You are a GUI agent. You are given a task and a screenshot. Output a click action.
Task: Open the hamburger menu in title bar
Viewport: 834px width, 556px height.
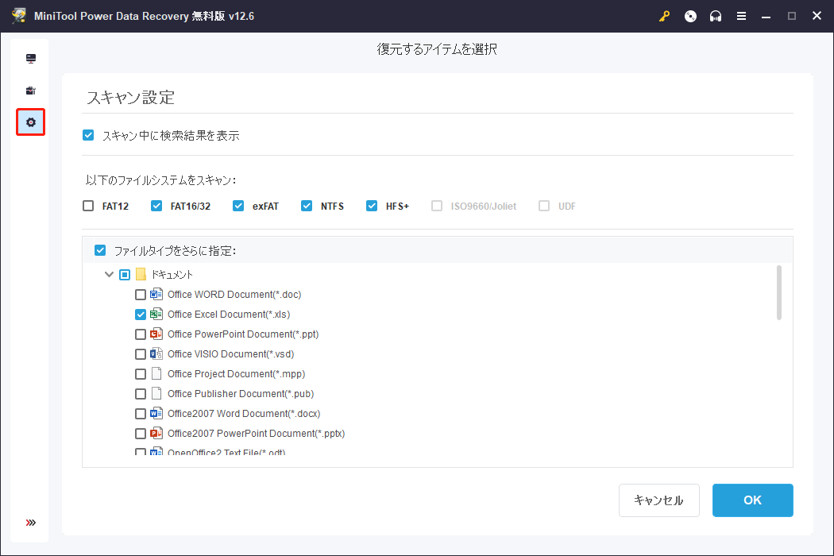click(x=741, y=16)
